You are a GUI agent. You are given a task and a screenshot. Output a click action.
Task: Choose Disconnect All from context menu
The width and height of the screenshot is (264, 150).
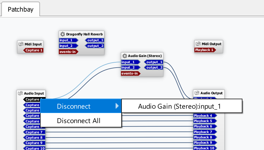(x=78, y=121)
